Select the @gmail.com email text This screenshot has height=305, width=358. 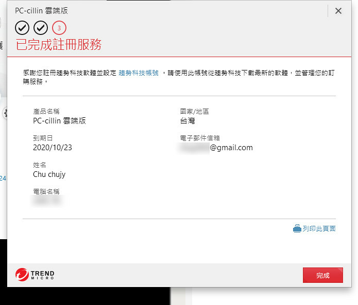tap(231, 148)
